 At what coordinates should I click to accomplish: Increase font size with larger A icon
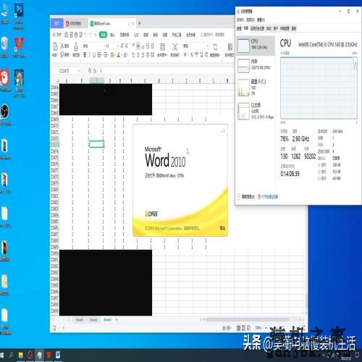(122, 46)
